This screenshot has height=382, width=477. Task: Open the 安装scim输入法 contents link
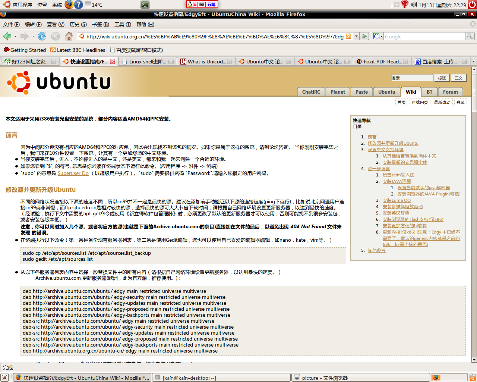398,175
